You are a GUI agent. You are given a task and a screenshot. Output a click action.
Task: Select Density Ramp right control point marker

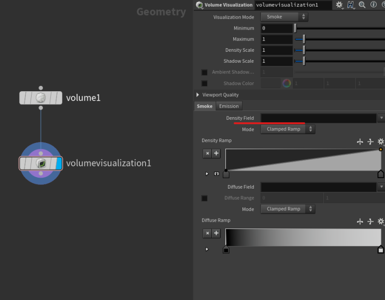[380, 174]
